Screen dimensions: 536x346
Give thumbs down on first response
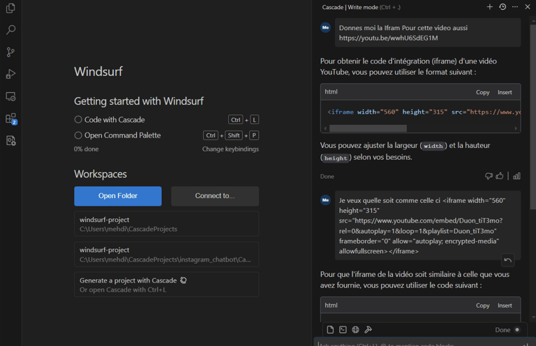[489, 176]
